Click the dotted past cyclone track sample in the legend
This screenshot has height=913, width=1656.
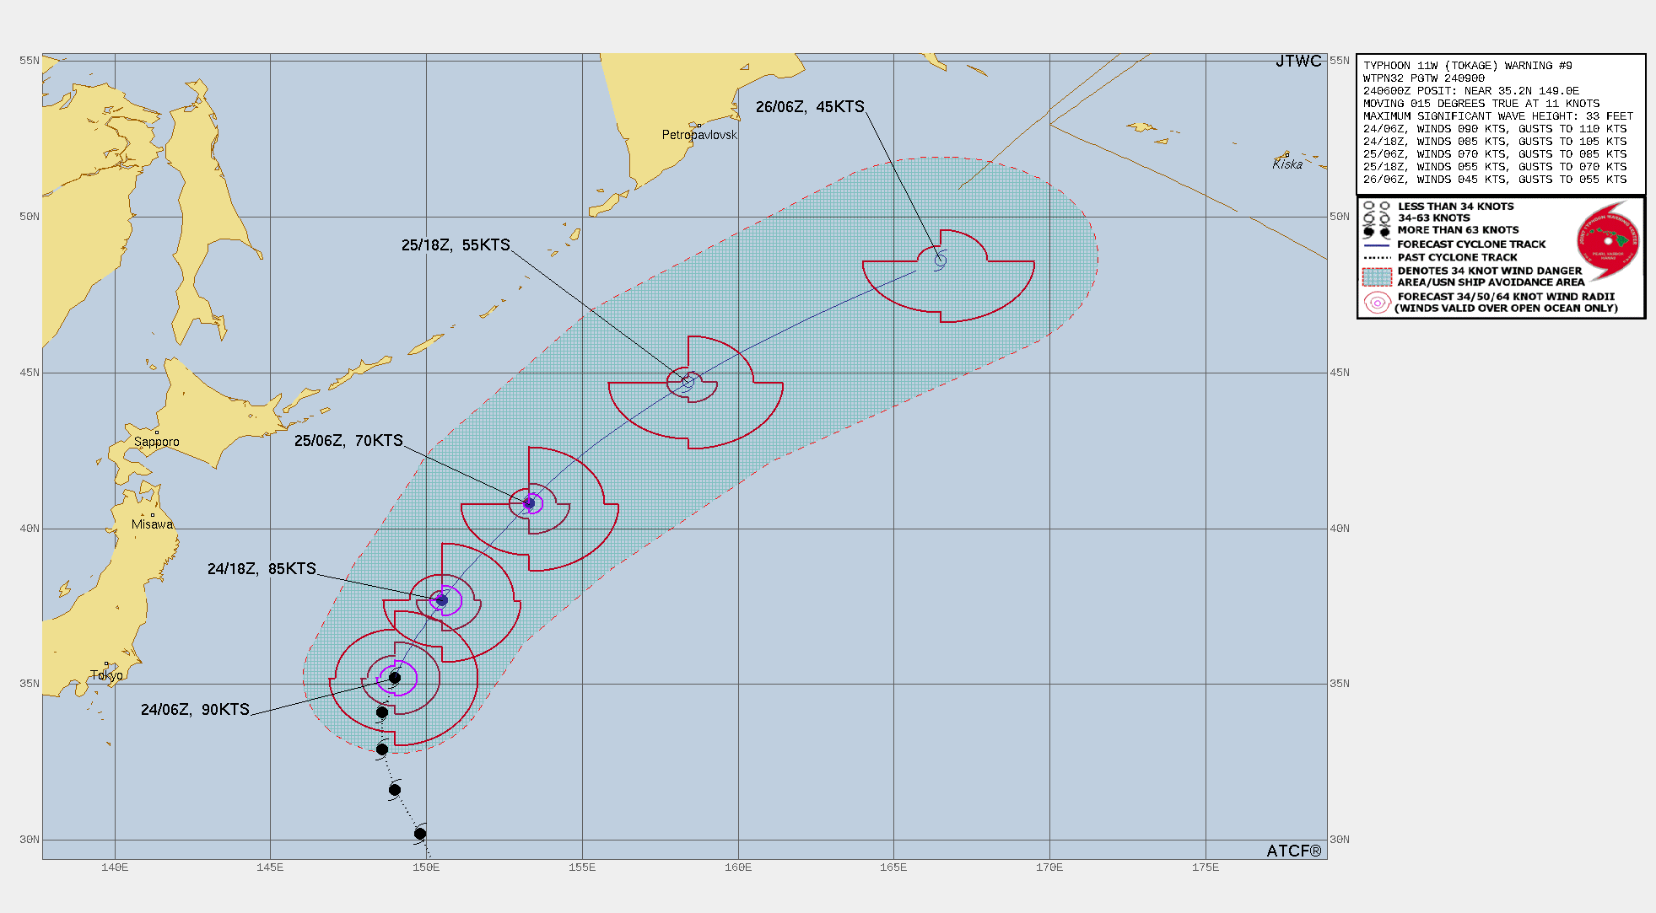1377,257
